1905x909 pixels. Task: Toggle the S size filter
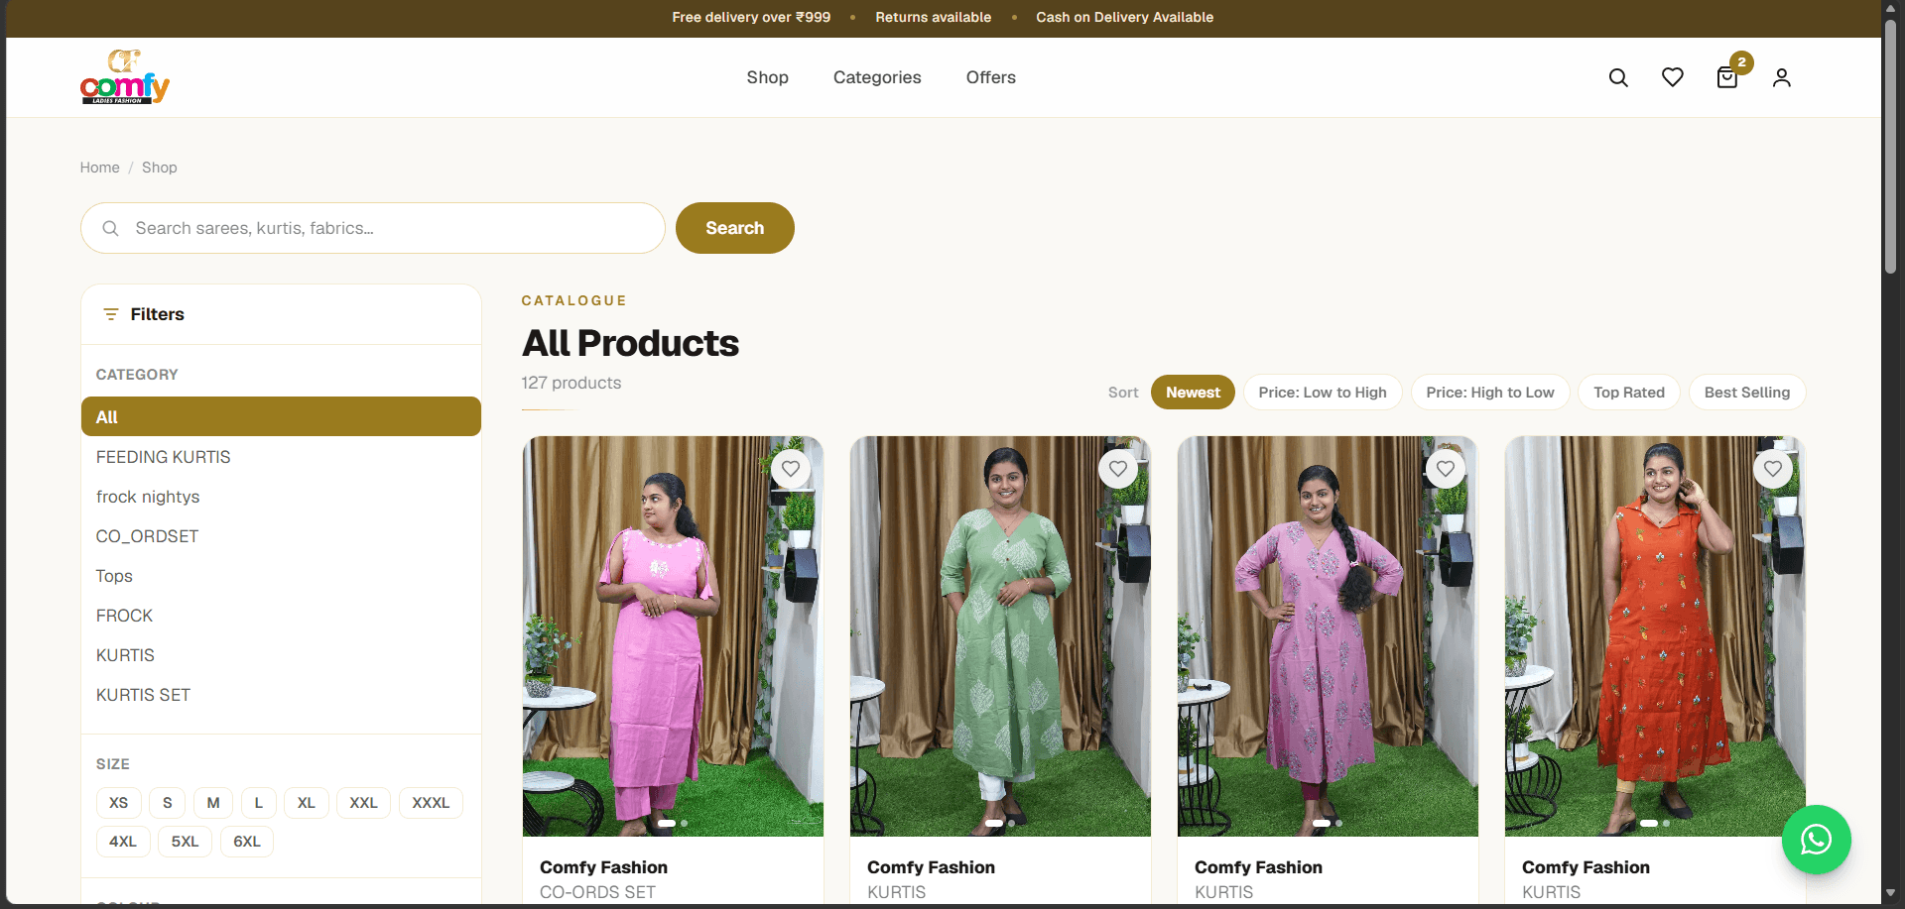[168, 803]
